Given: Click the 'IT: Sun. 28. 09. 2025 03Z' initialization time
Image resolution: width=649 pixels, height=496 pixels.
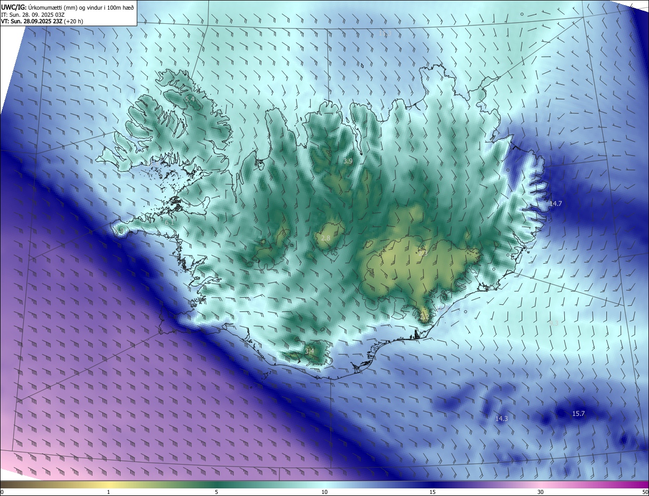Looking at the screenshot, I should (32, 15).
